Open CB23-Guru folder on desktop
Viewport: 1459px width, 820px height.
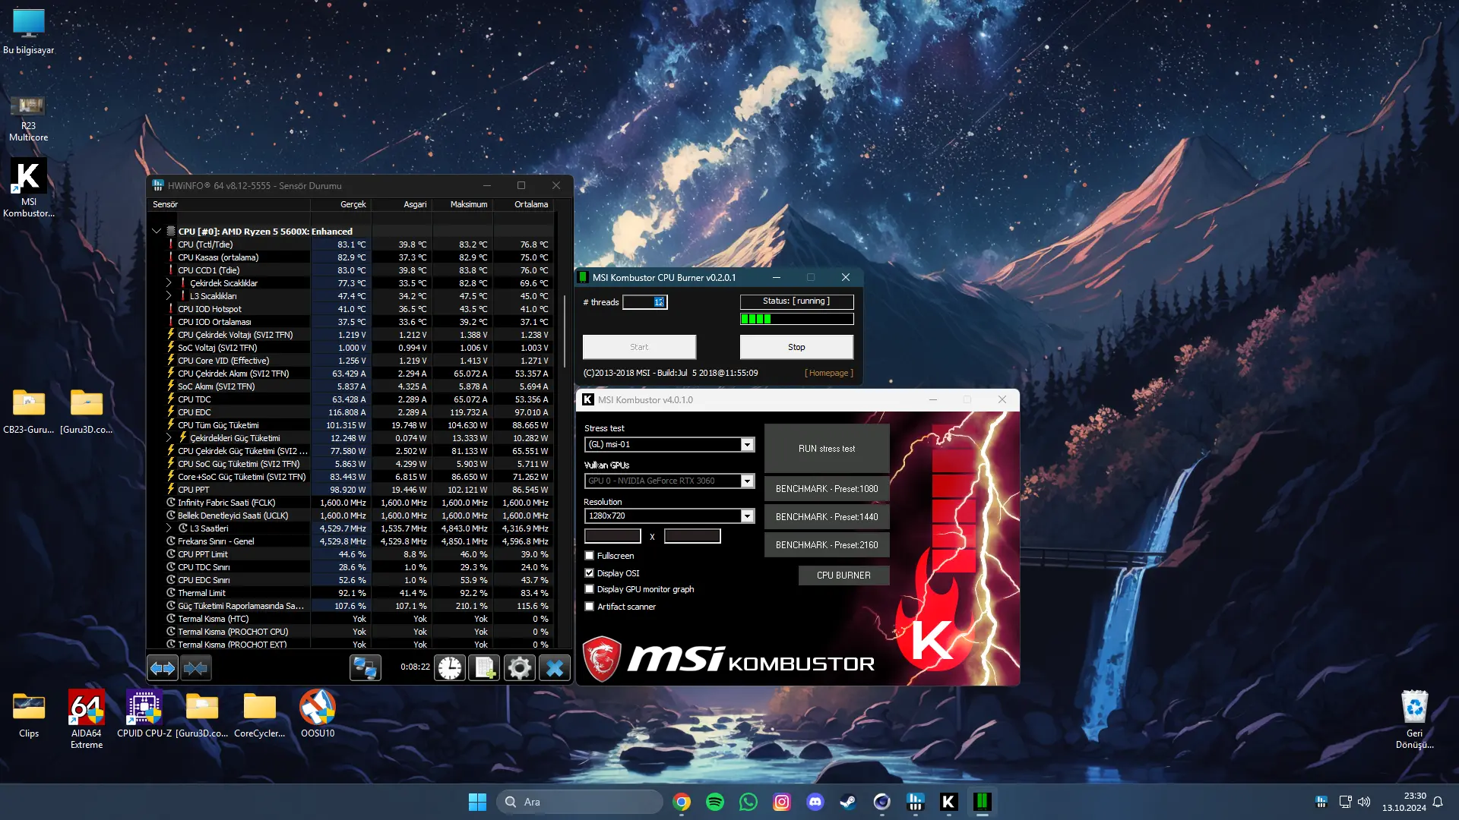(x=29, y=411)
